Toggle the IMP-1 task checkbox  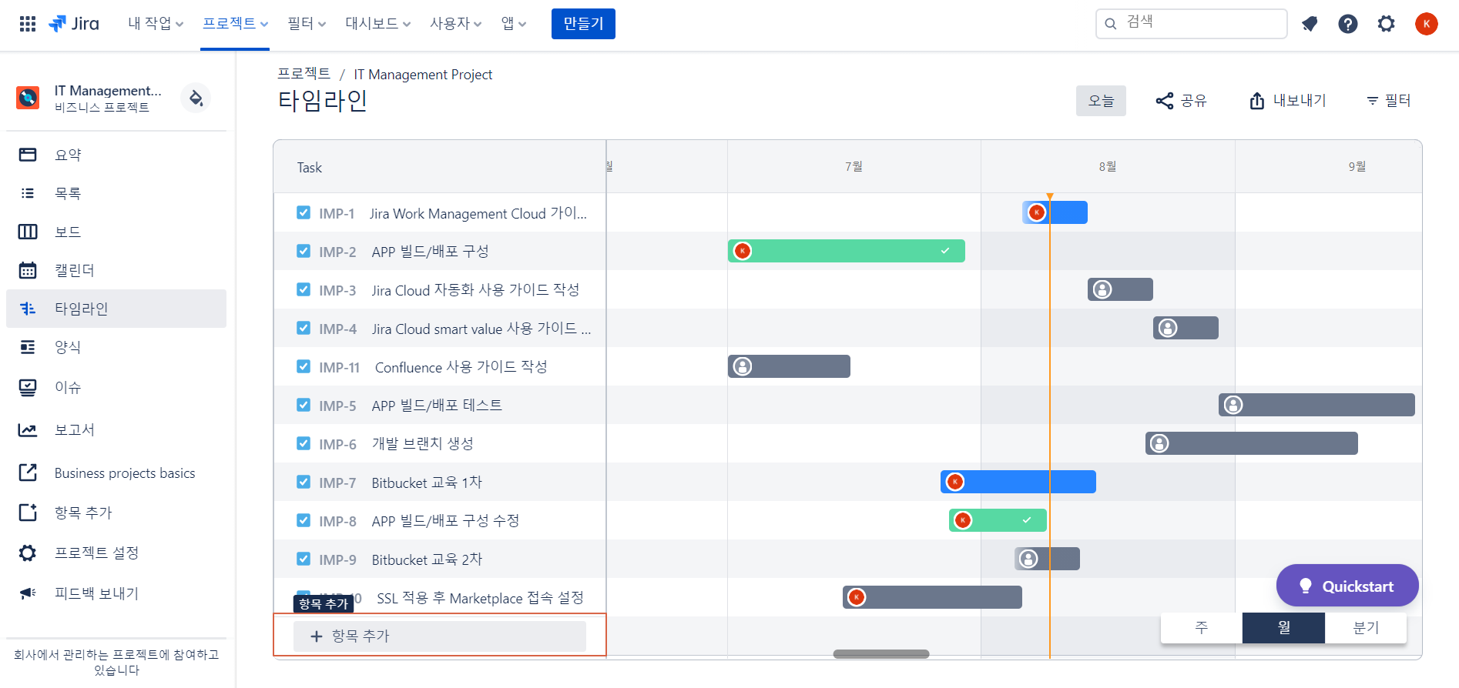point(304,212)
